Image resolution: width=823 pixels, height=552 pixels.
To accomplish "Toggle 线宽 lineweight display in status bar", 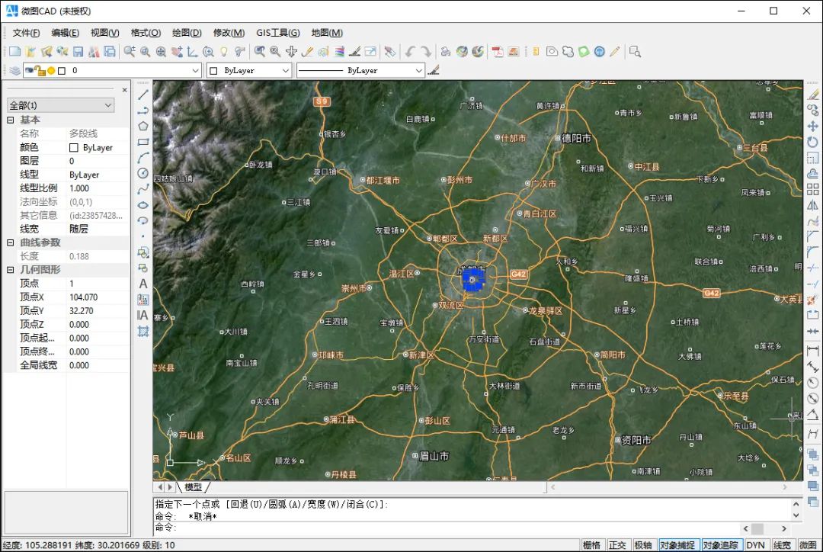I will pos(782,545).
